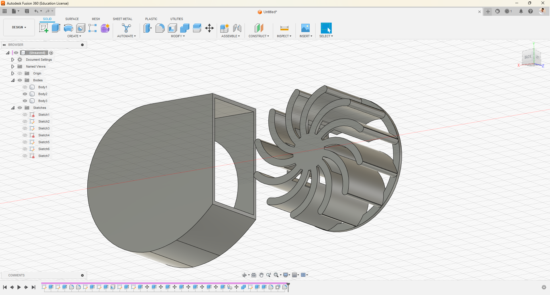Collapse the Bodies folder

(x=13, y=80)
